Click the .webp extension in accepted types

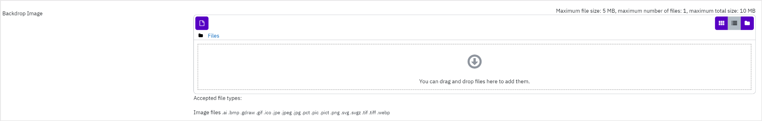click(x=383, y=113)
